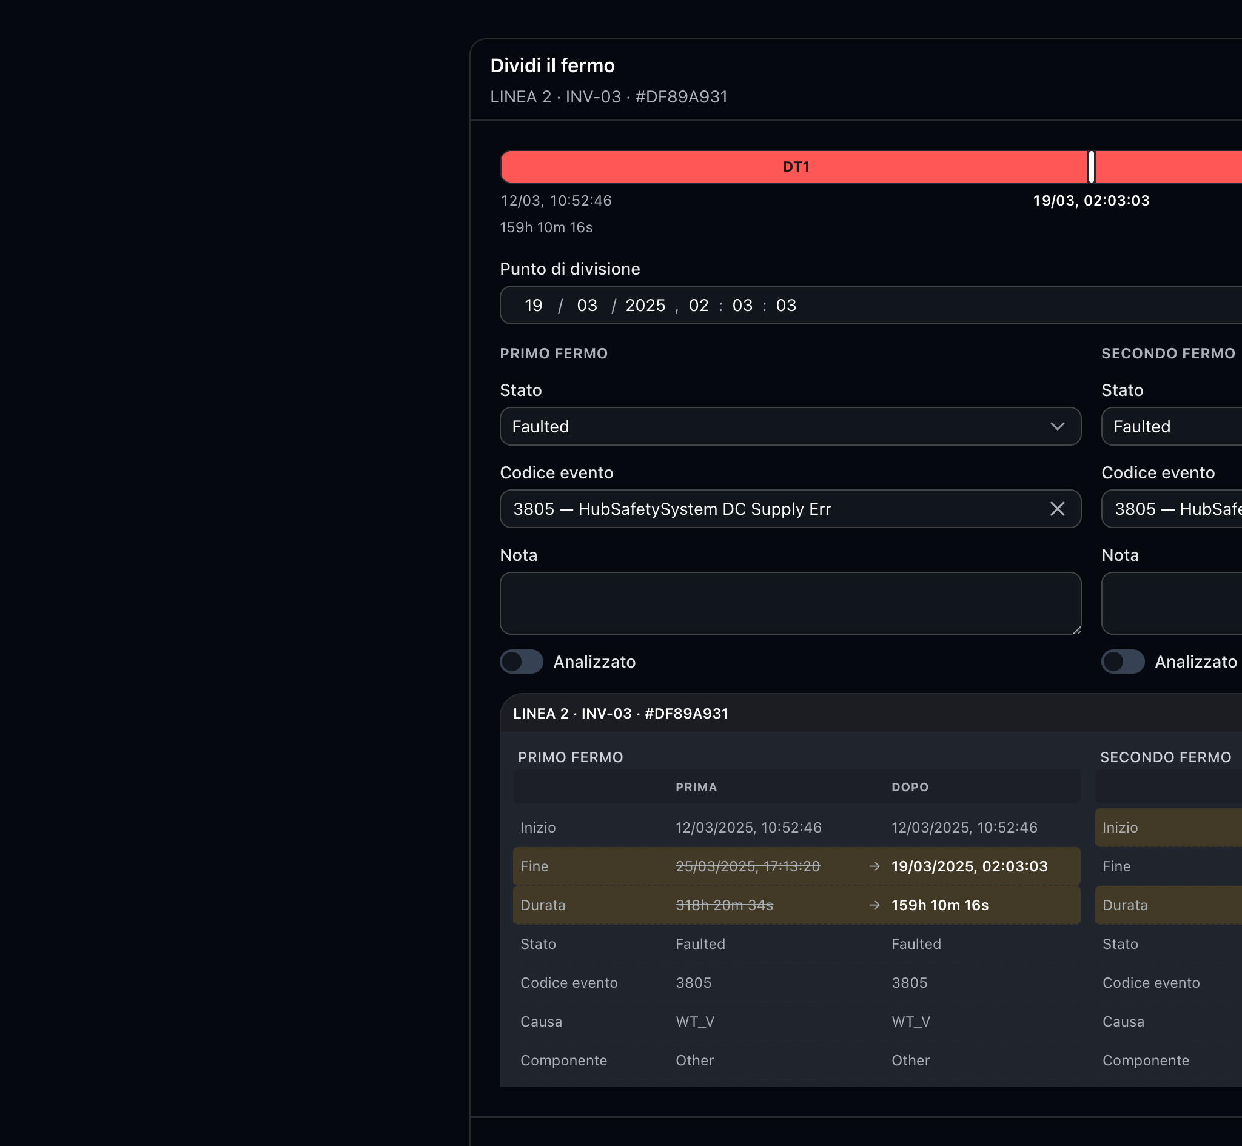Screen dimensions: 1242x1146
Task: Clear the Primo Fermo event code selection
Action: click(1057, 509)
